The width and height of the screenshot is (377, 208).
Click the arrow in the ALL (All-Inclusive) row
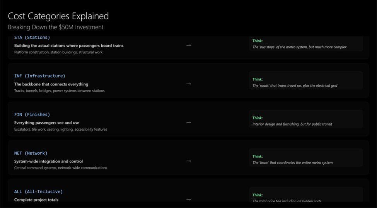click(x=188, y=199)
